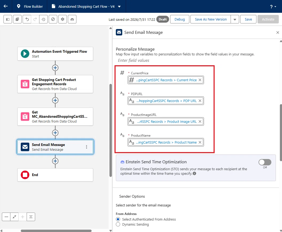This screenshot has width=282, height=232.
Task: Remove the PDP URL mapped value
Action: coord(200,101)
